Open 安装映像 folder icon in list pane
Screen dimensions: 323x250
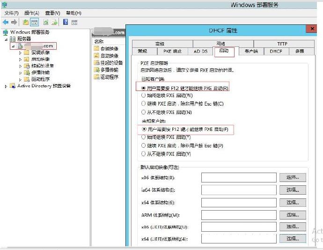point(96,48)
